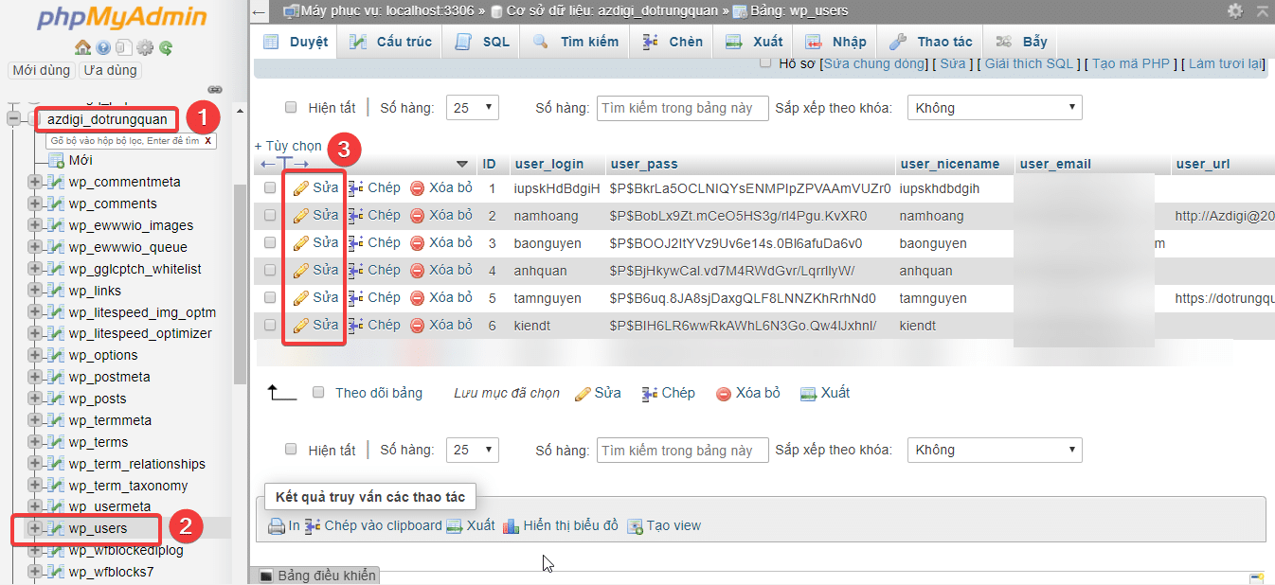Click the phpMyAdmin home icon

coord(83,46)
